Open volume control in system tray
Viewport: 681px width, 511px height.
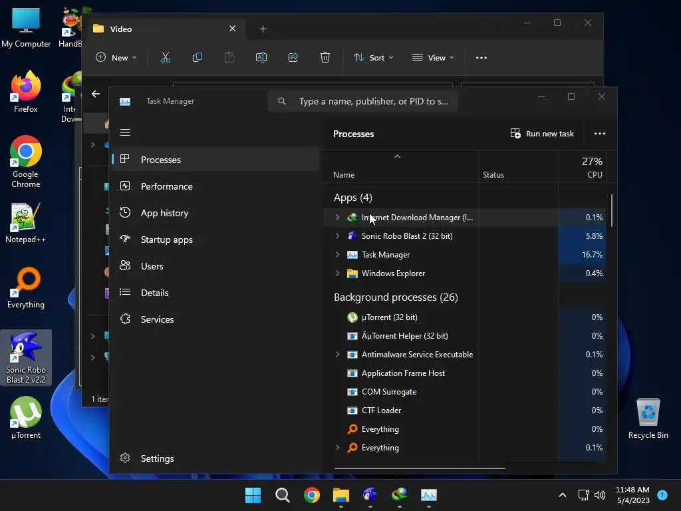(600, 495)
